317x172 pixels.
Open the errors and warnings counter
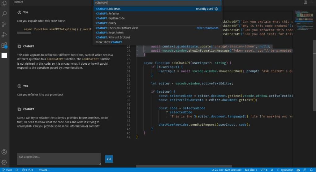click(x=28, y=170)
